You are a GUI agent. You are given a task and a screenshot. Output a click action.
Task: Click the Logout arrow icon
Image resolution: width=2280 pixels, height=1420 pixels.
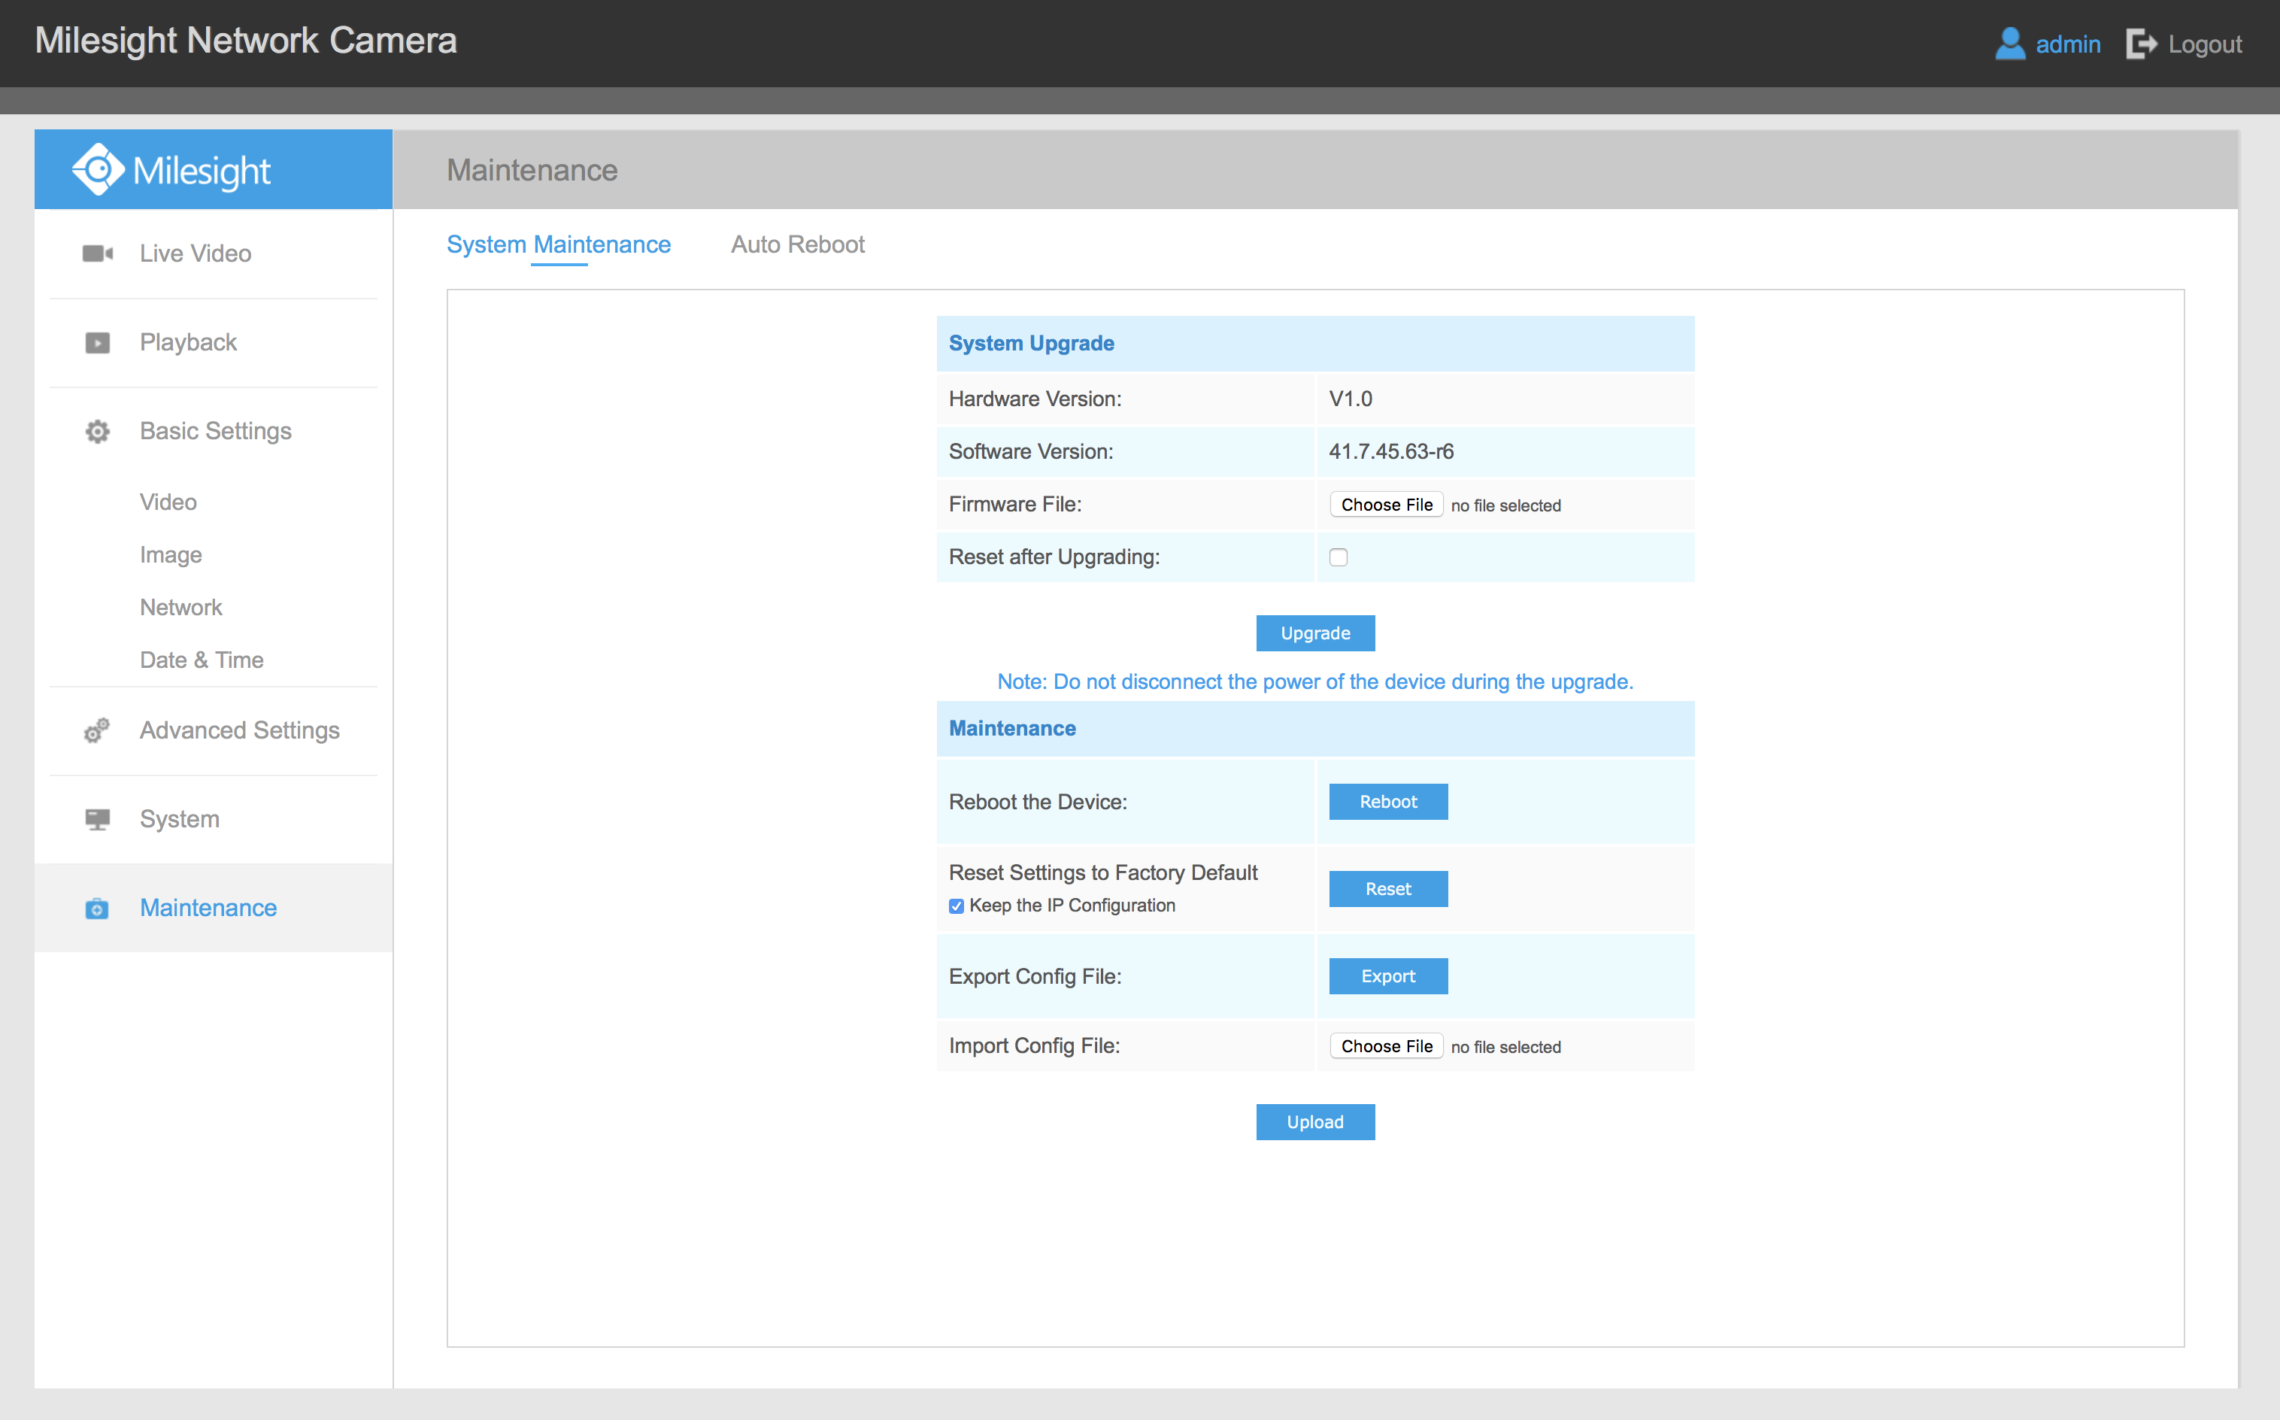point(2140,44)
